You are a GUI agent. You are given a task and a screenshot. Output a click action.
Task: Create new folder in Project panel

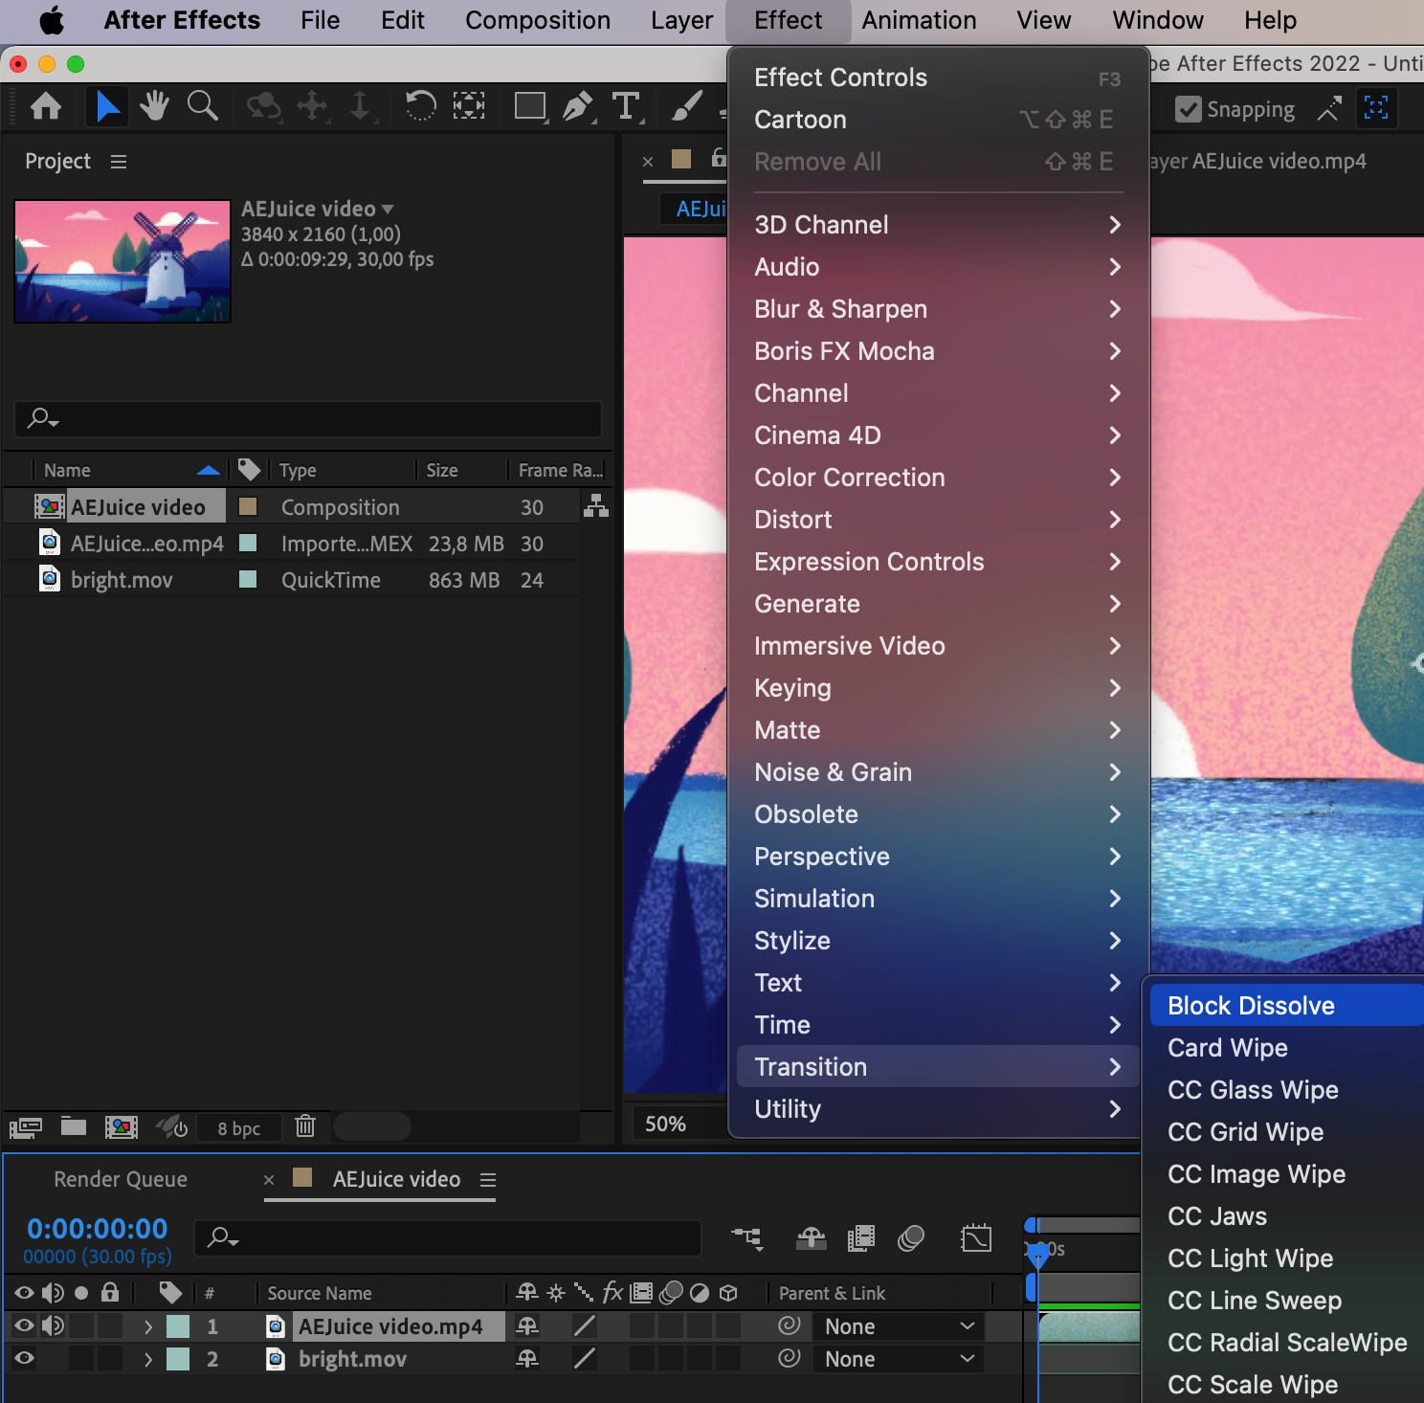74,1126
